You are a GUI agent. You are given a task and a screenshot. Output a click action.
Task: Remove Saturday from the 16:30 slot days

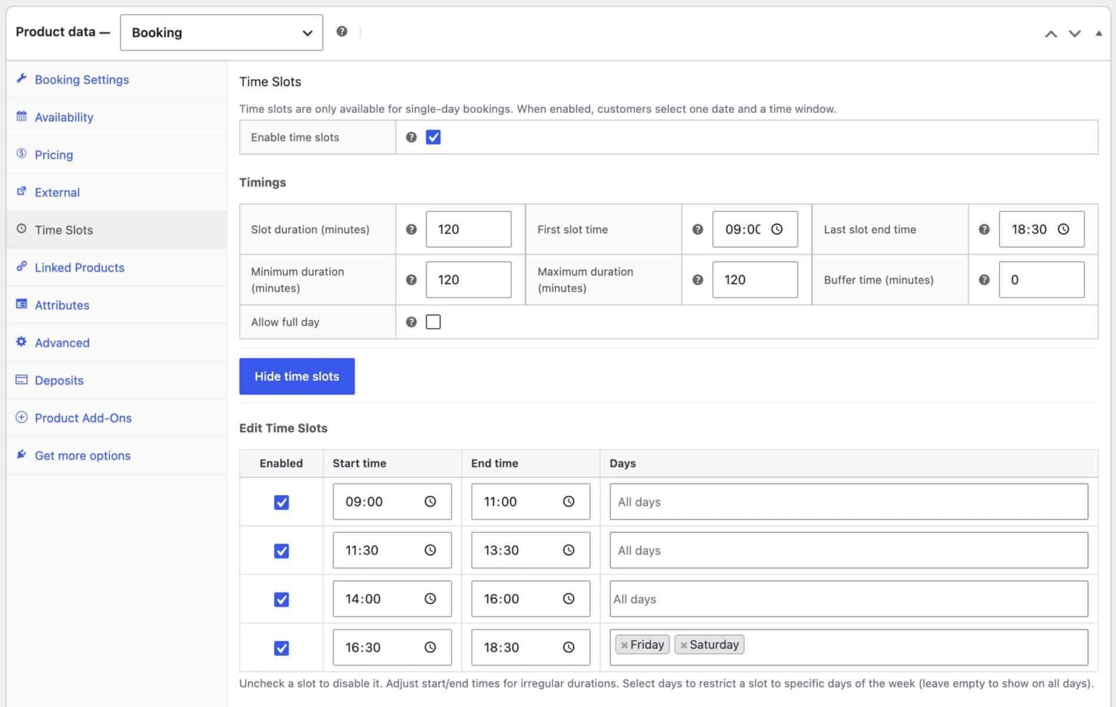684,645
